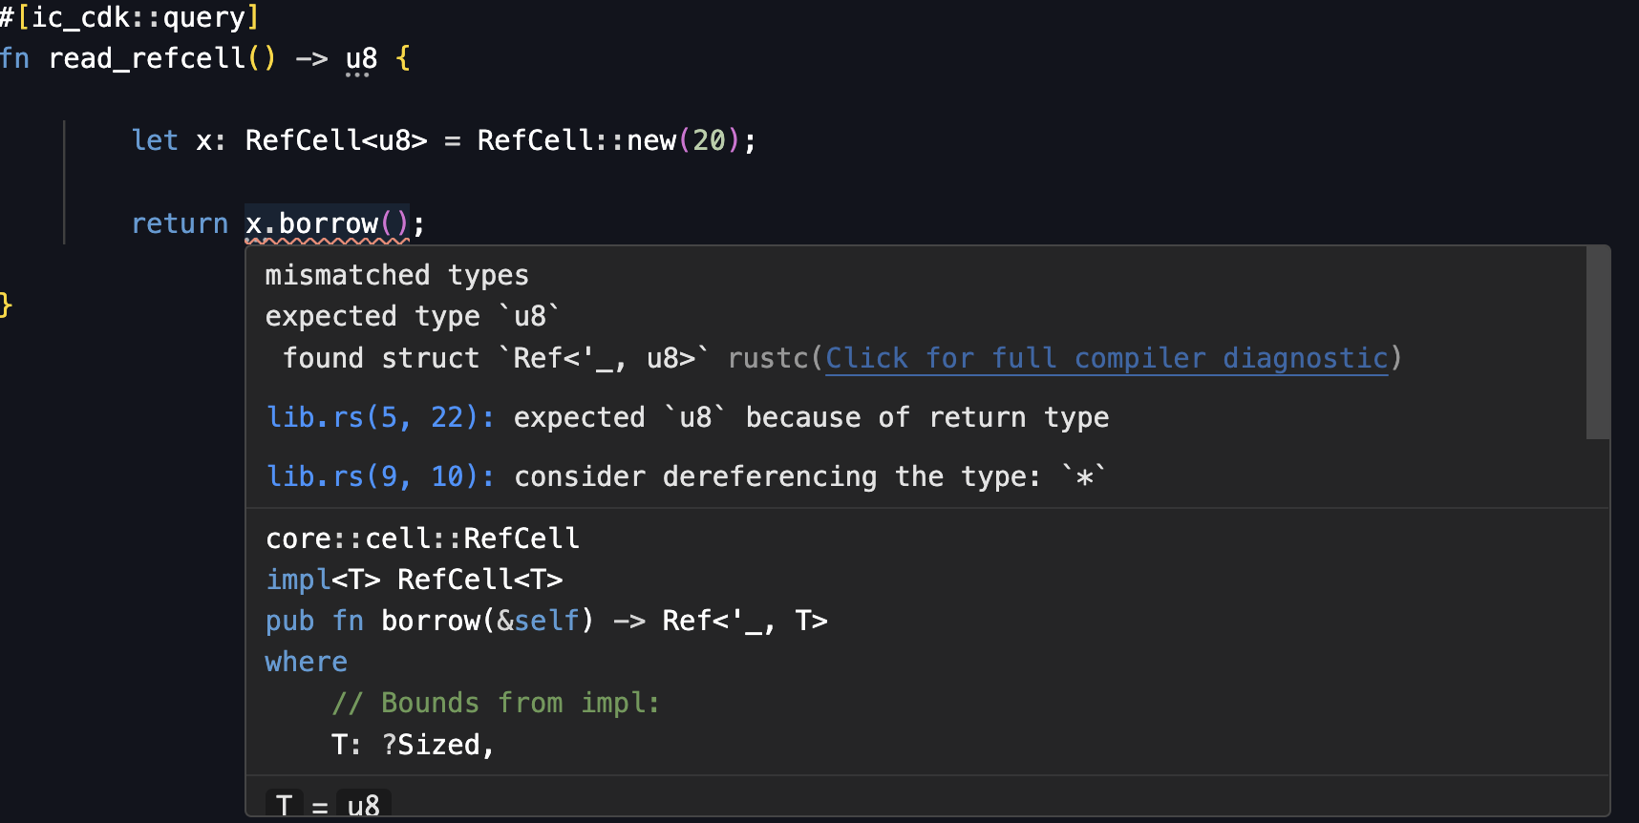Image resolution: width=1639 pixels, height=823 pixels.
Task: Click the Bounds from impl comment
Action: 495,703
